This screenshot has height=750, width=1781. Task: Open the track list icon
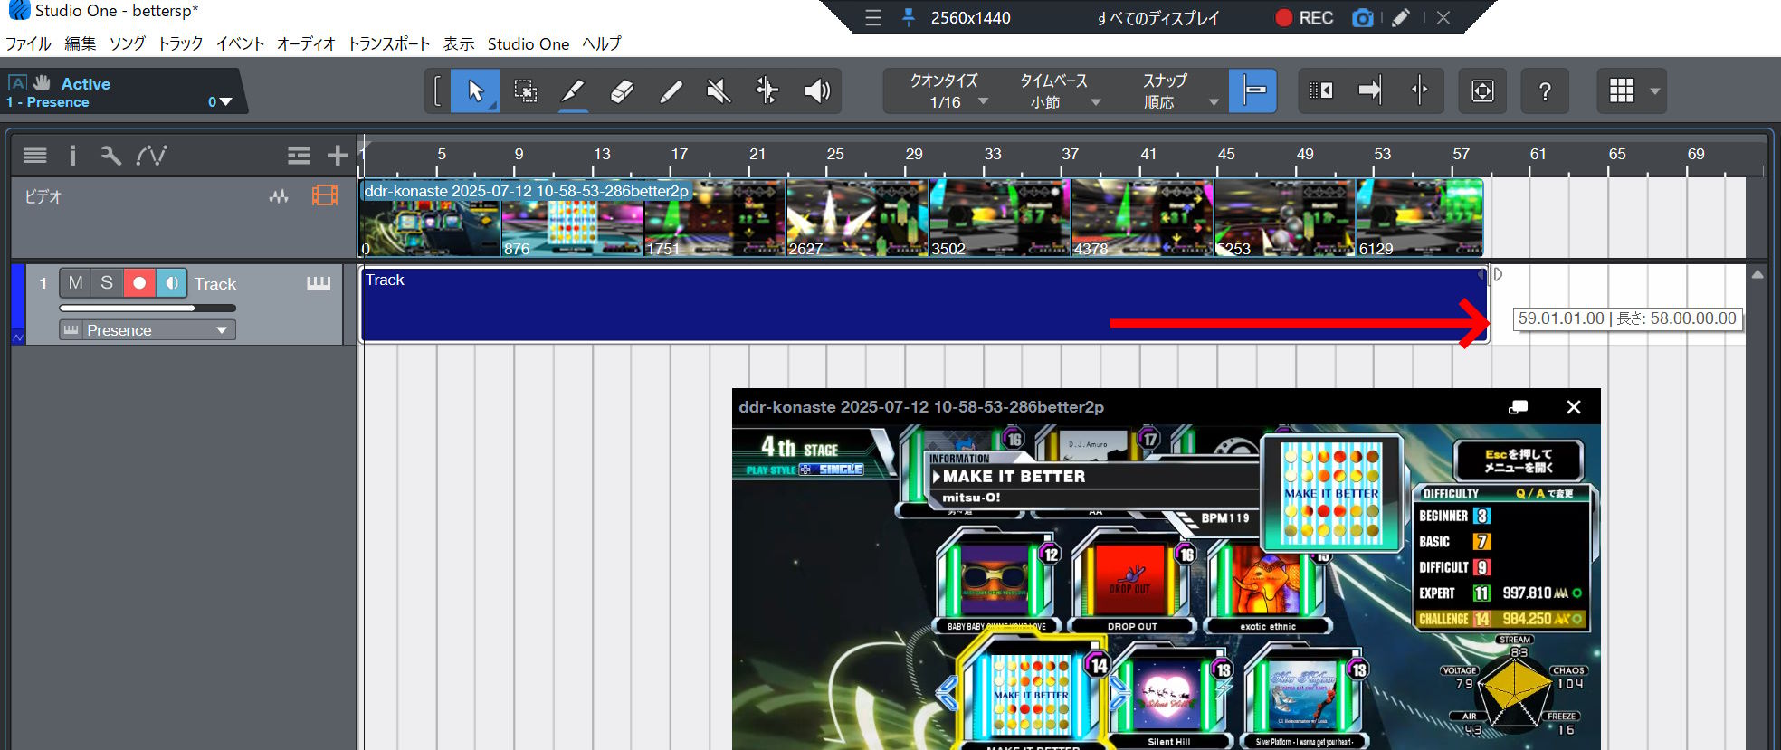[x=35, y=156]
